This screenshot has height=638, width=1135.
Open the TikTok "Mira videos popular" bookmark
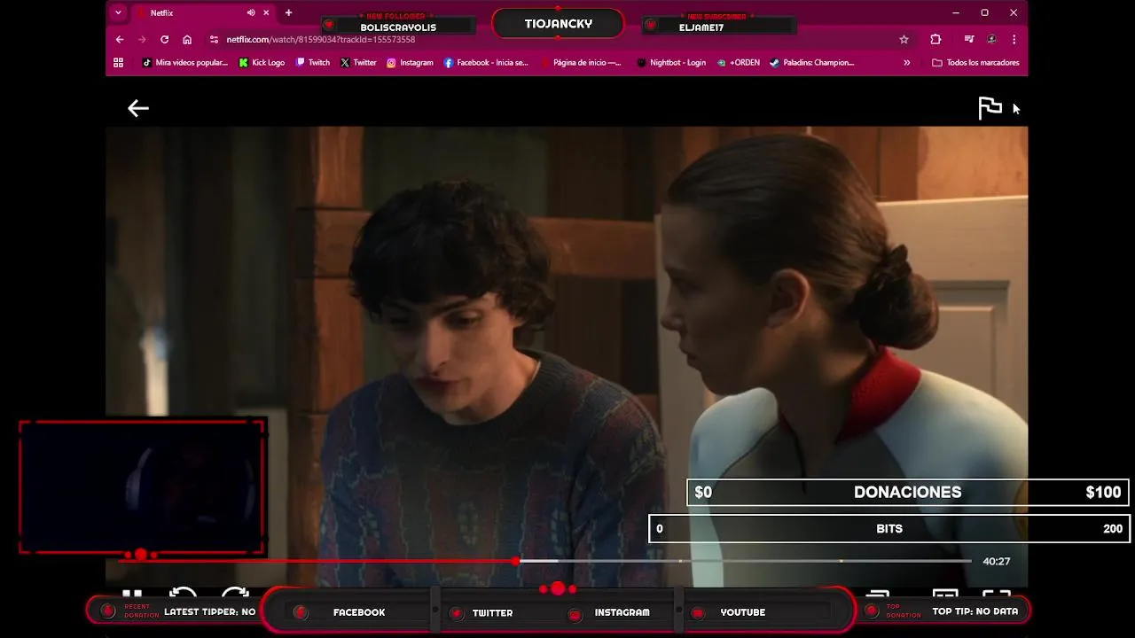click(184, 63)
